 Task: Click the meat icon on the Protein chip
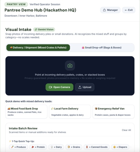[33, 147]
